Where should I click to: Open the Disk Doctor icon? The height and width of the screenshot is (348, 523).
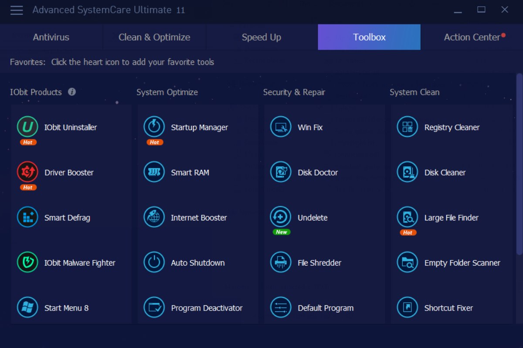(281, 172)
